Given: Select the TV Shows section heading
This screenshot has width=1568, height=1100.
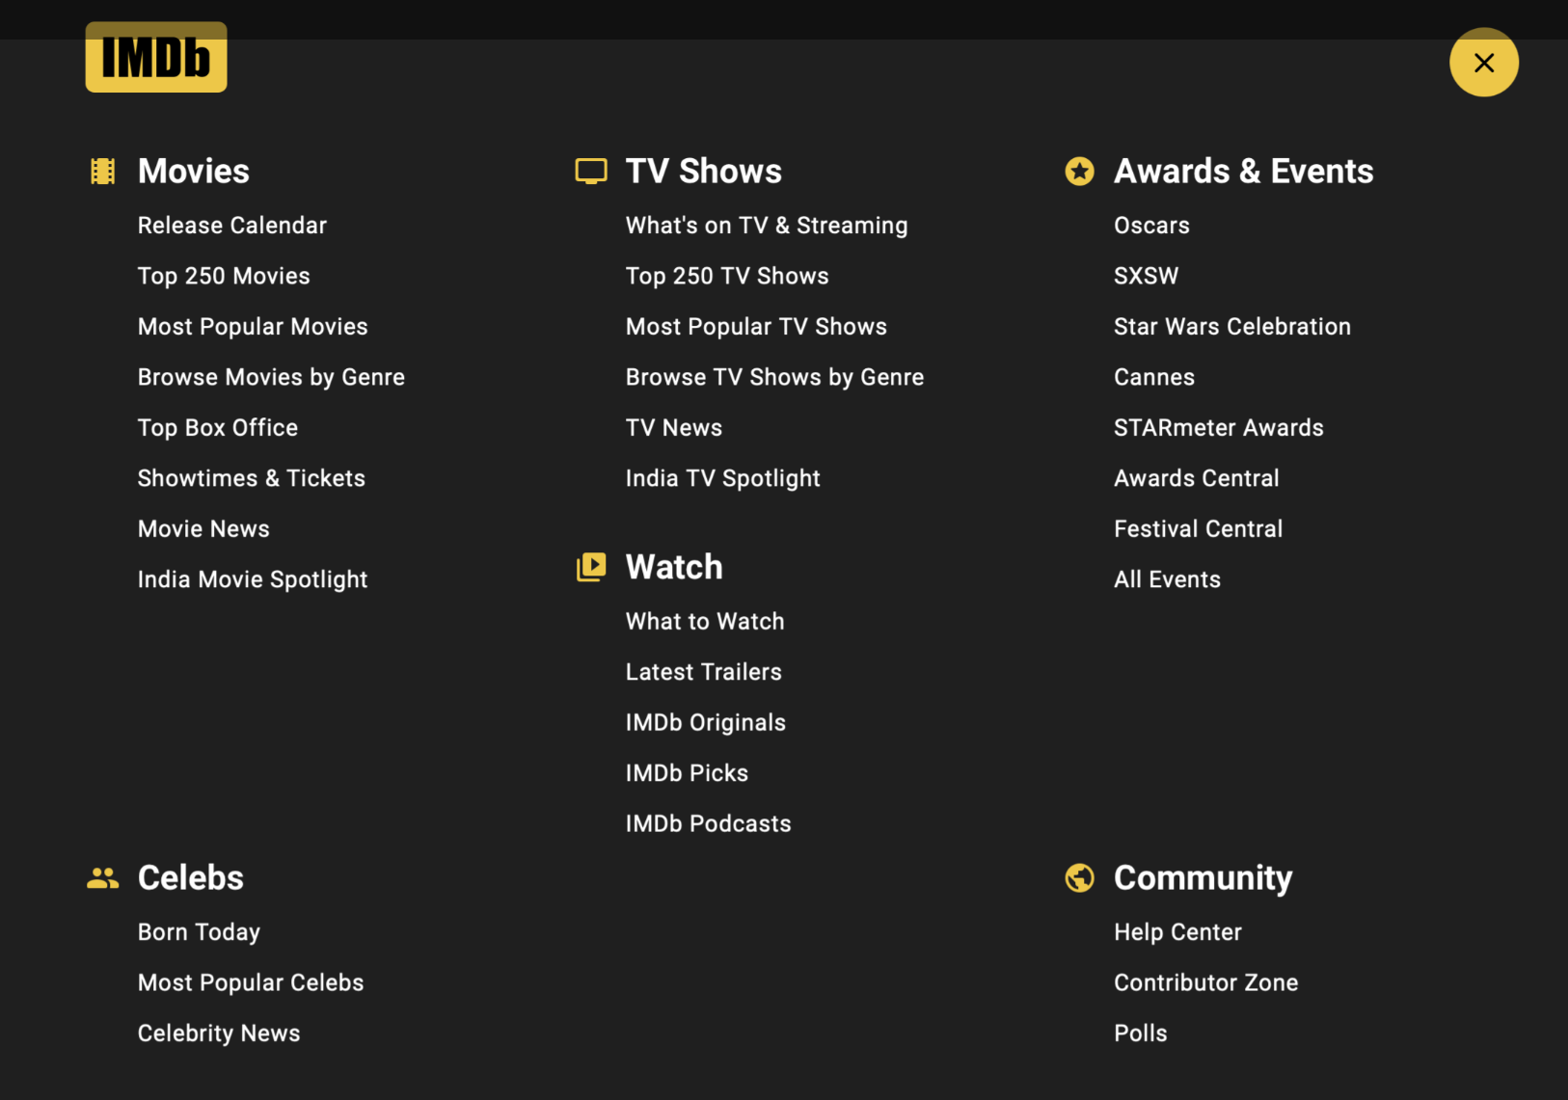Looking at the screenshot, I should tap(704, 172).
